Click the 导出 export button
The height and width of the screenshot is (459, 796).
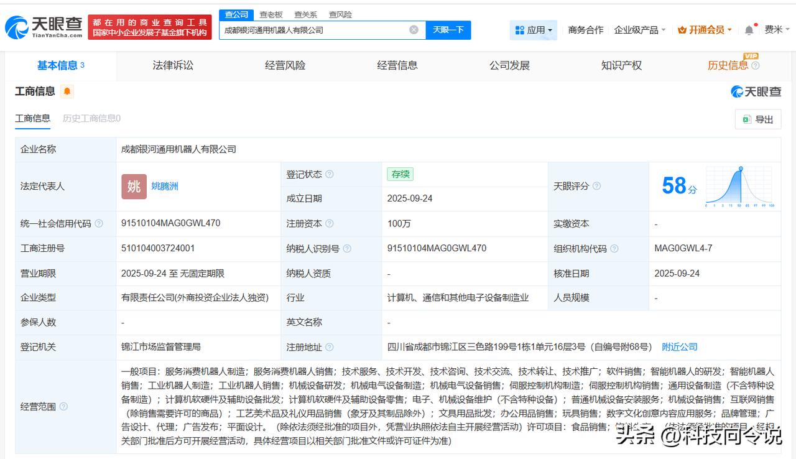point(757,119)
